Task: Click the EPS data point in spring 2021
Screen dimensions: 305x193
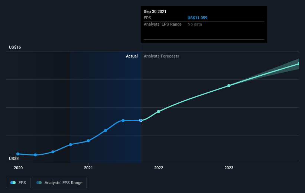Action: (106, 130)
